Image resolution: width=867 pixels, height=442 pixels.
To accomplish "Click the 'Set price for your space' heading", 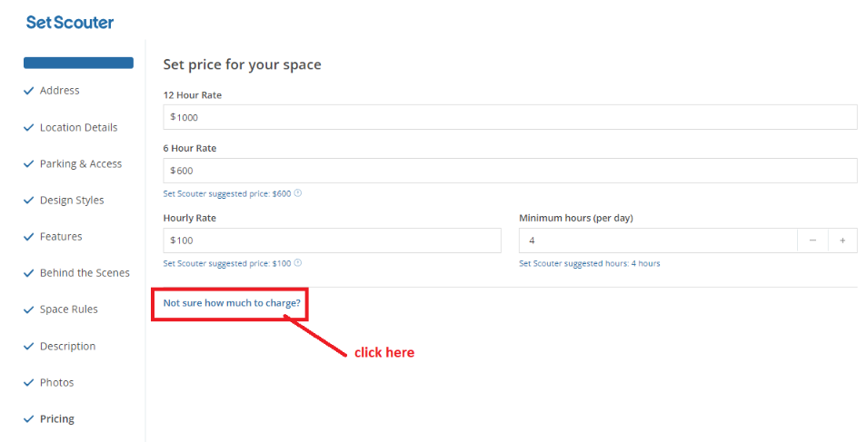I will (x=242, y=64).
